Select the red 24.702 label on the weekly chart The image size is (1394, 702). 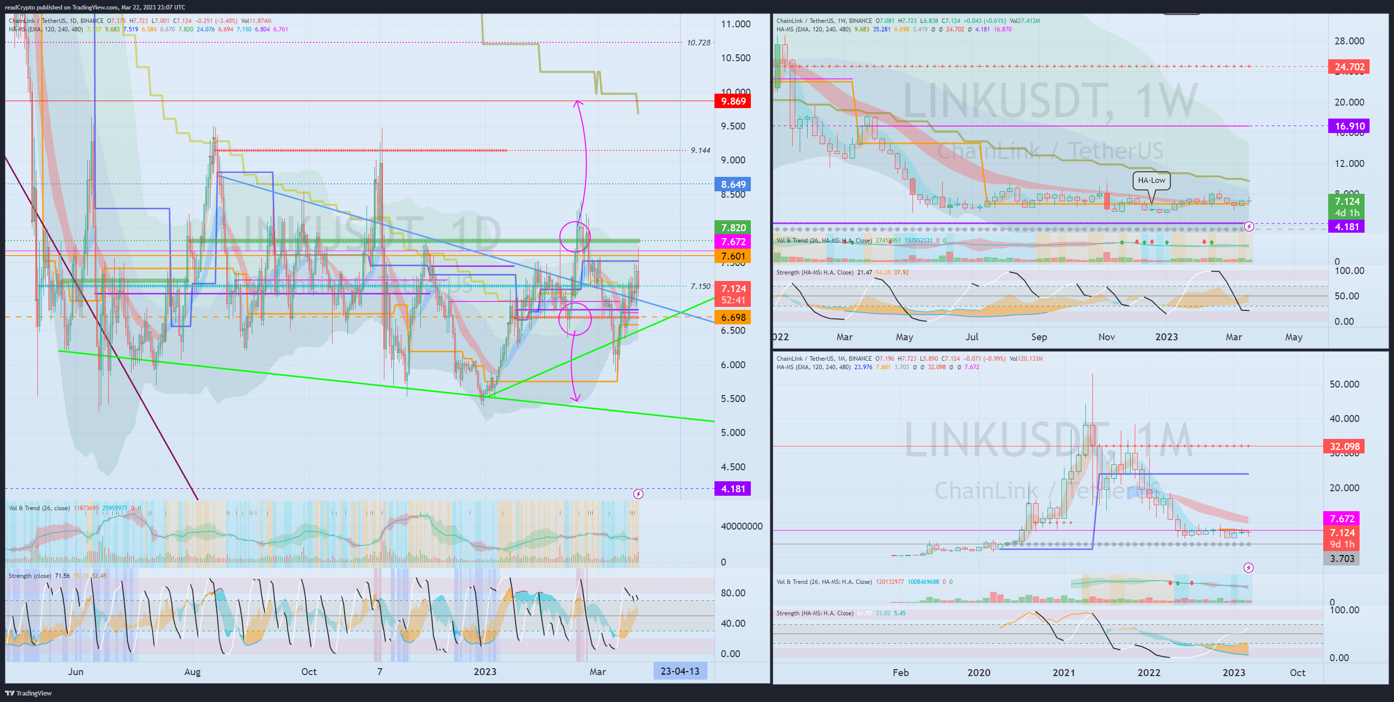pos(1349,67)
